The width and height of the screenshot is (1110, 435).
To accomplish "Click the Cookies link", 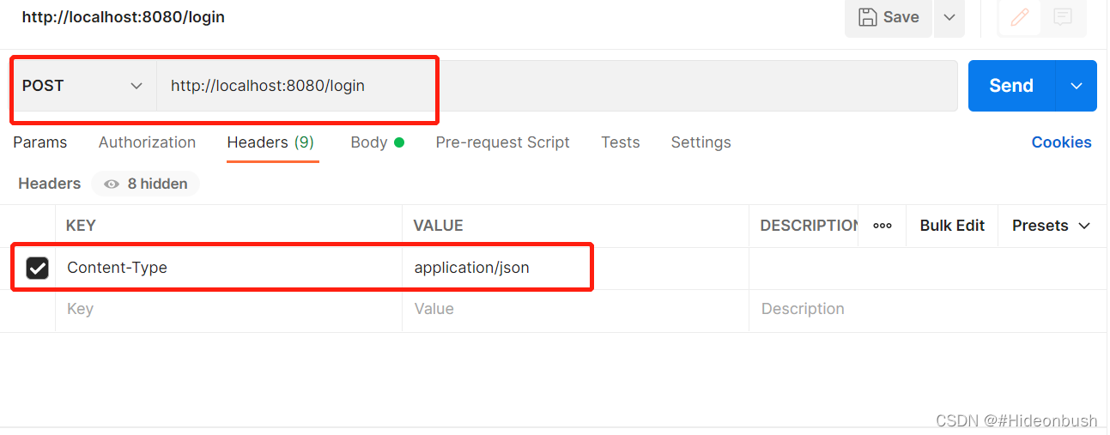I will [x=1061, y=142].
